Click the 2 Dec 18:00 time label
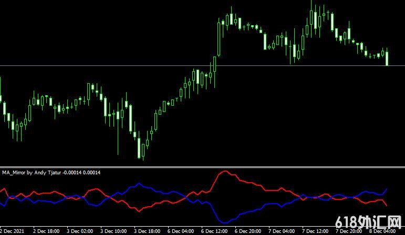This screenshot has height=235, width=405. (46, 231)
